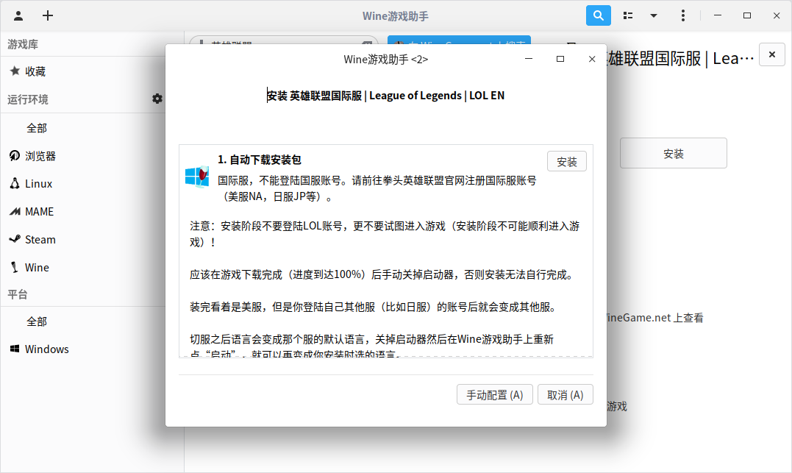Minimize the main Wine游戏助手 window
This screenshot has width=792, height=473.
717,15
